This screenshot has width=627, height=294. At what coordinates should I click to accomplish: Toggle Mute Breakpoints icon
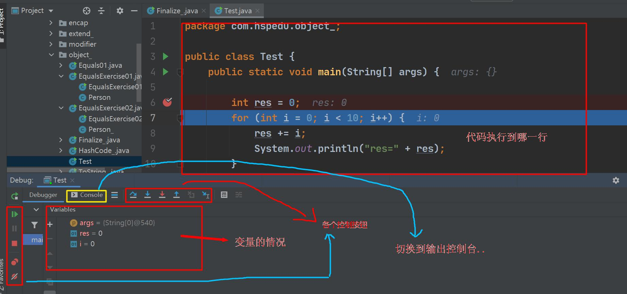pos(14,276)
